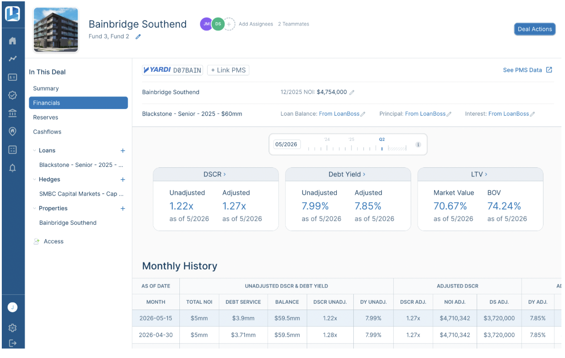Click the Q2 marker on timeline

(382, 140)
